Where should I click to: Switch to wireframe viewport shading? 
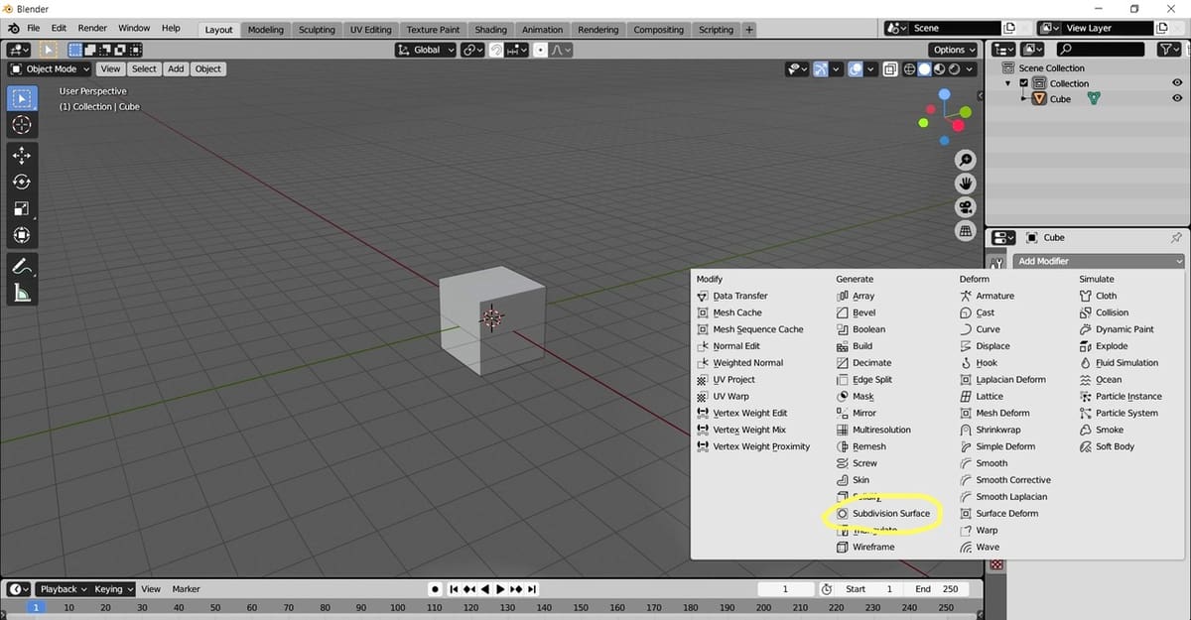tap(909, 69)
